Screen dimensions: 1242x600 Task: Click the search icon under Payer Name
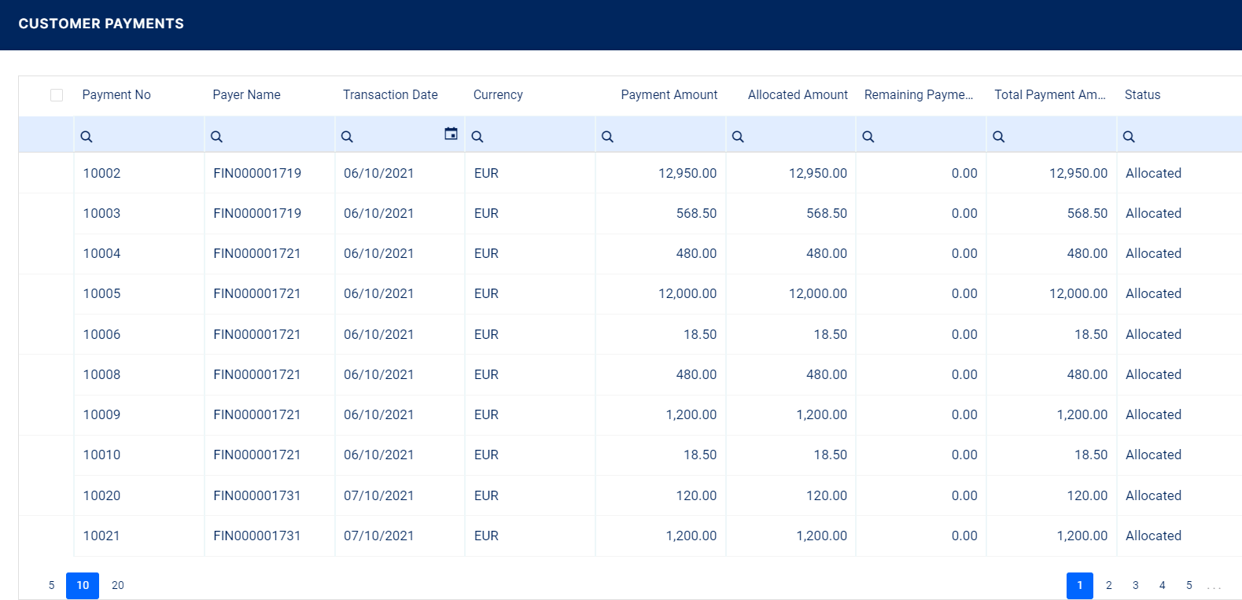[x=217, y=137]
